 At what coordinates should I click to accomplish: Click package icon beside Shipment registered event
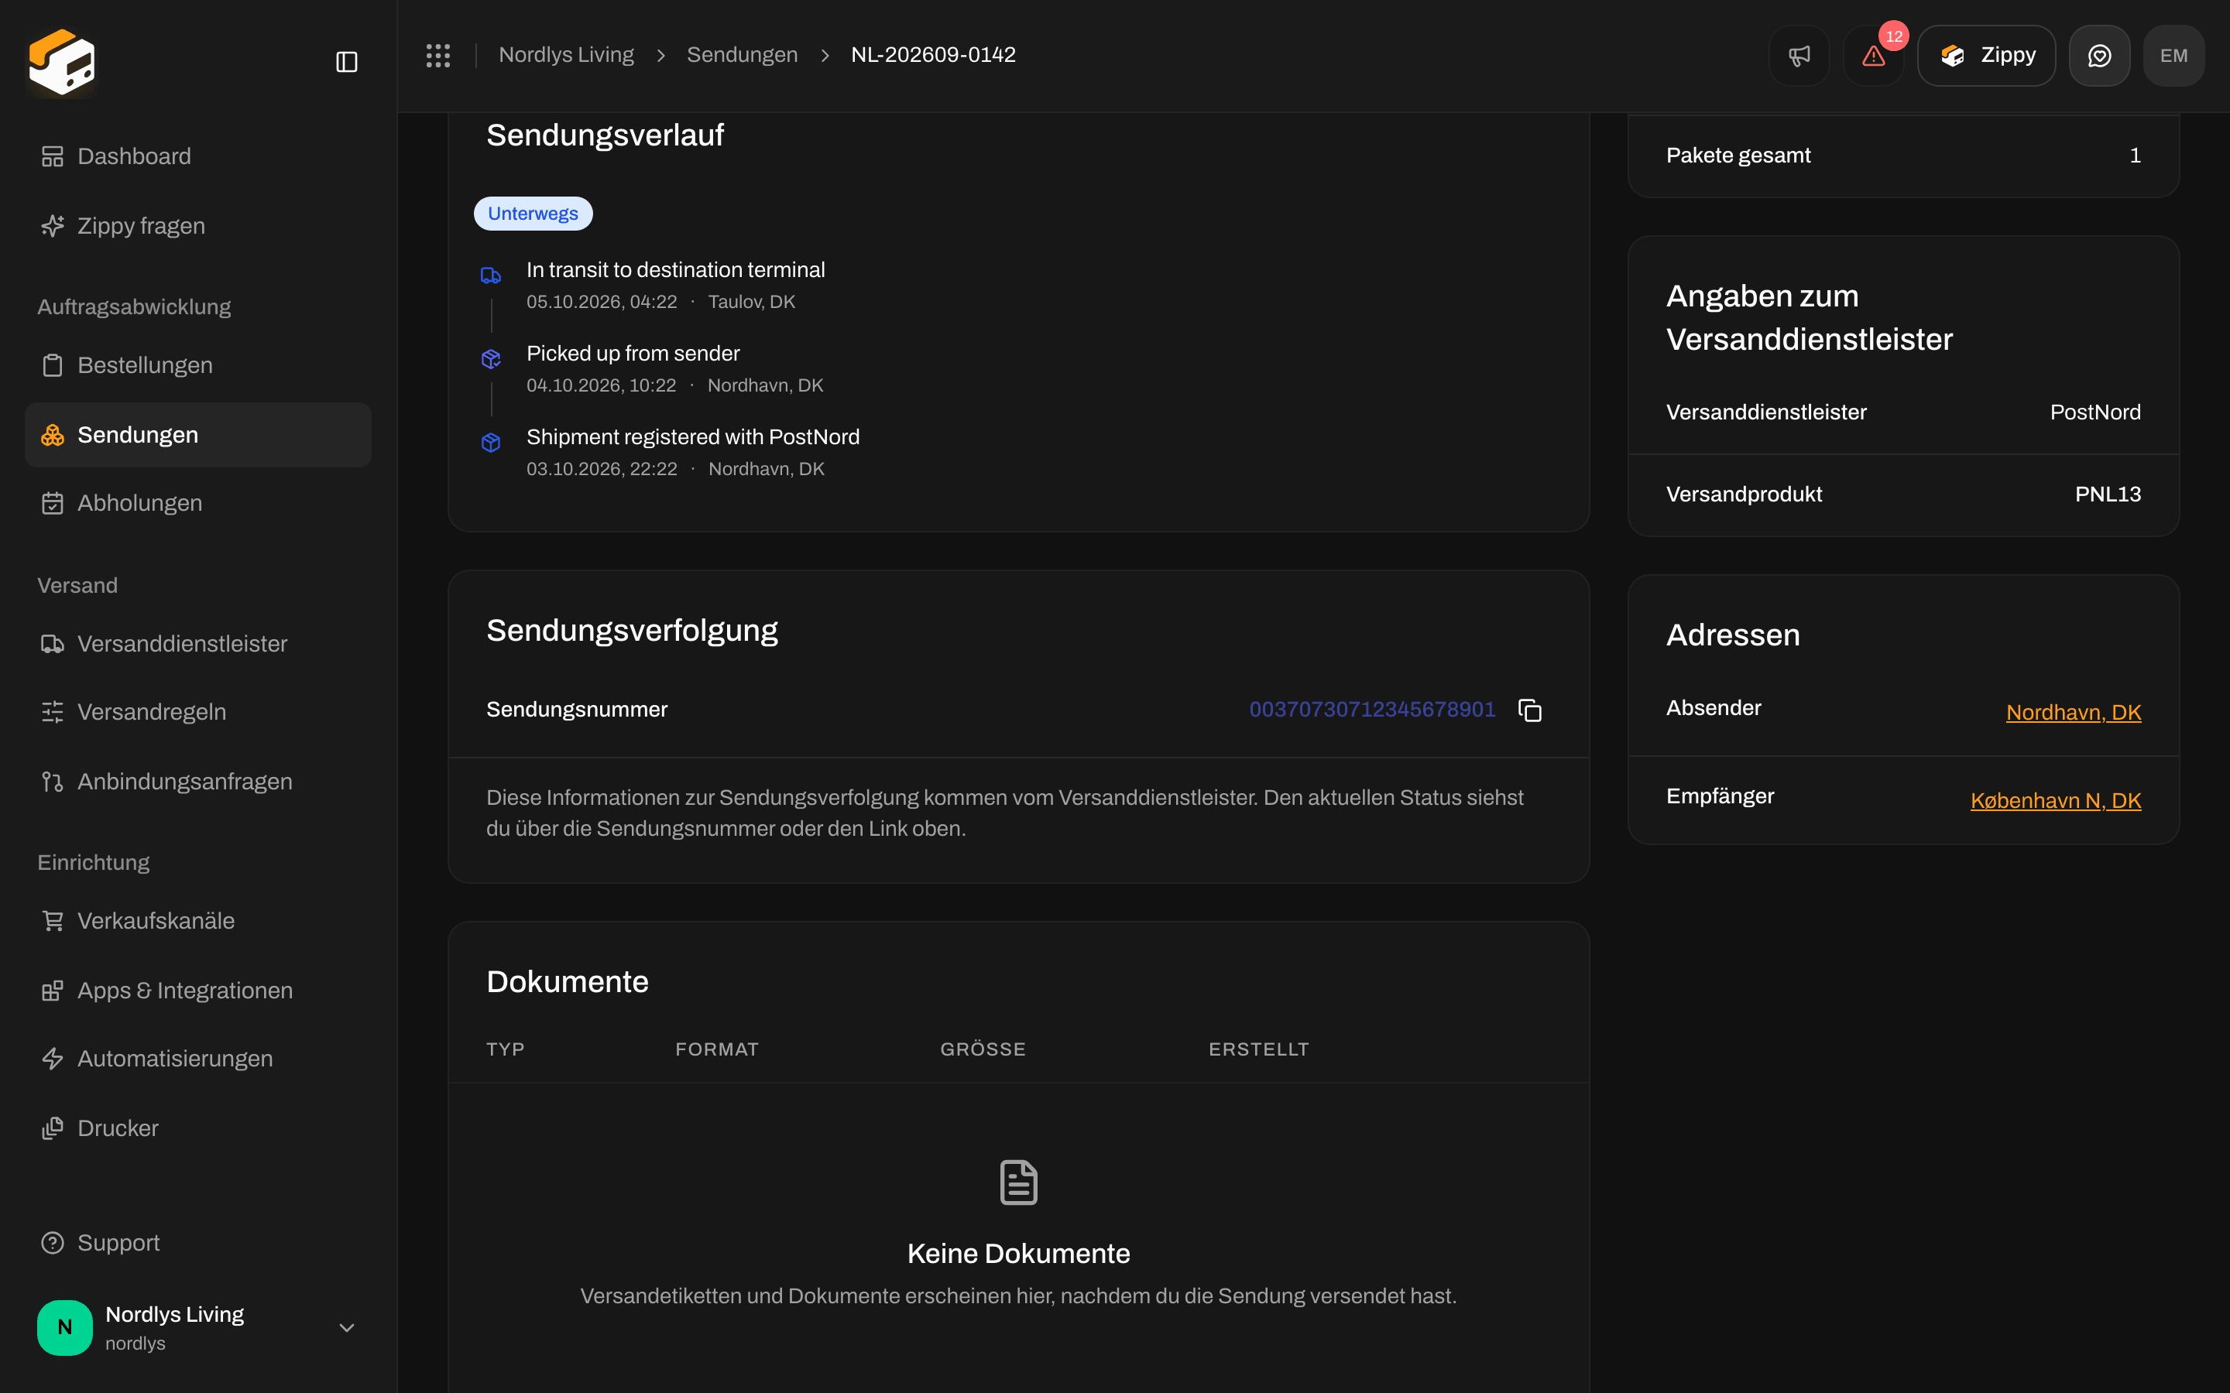491,442
